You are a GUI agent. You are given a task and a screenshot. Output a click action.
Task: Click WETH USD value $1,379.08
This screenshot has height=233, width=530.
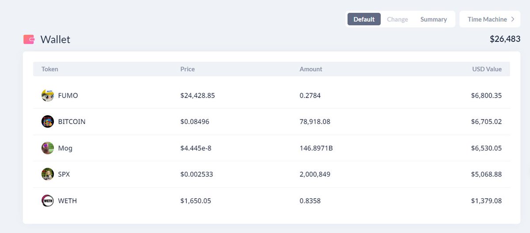486,201
